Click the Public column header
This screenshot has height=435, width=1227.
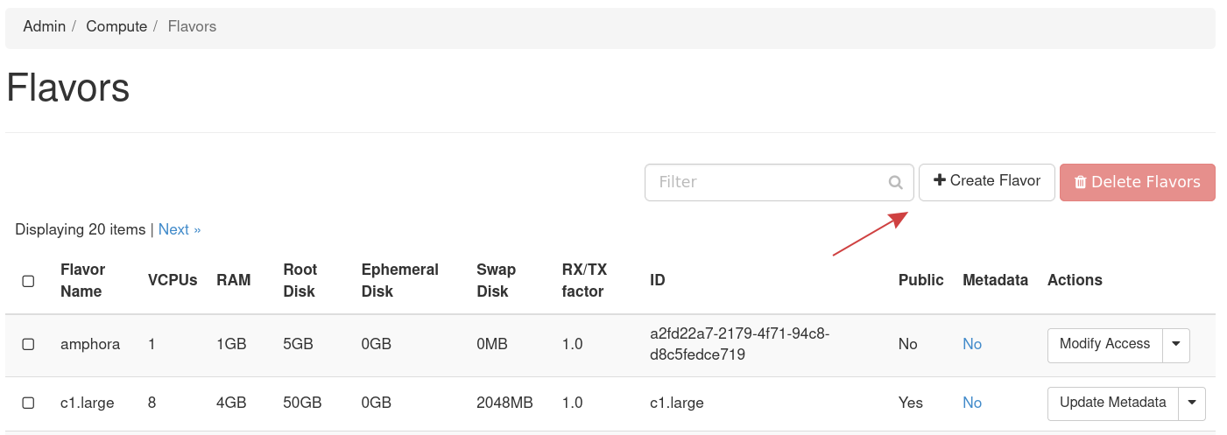click(920, 280)
